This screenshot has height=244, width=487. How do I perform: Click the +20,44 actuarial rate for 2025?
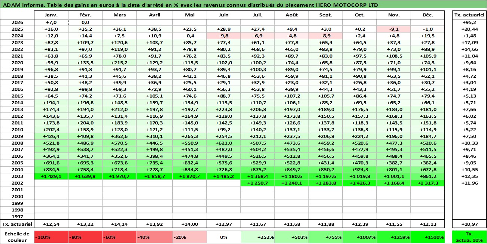[x=469, y=29]
